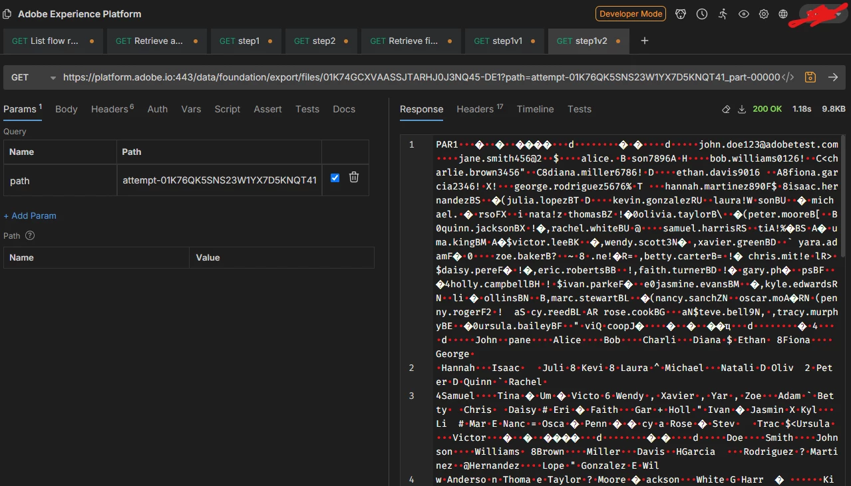Download the response with the download icon
The width and height of the screenshot is (851, 486).
point(742,109)
